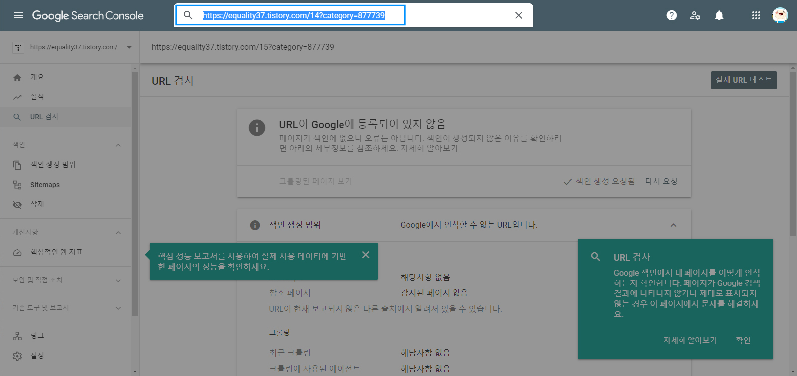Click 실제 URL 테스트 button
This screenshot has width=797, height=376.
tap(744, 80)
